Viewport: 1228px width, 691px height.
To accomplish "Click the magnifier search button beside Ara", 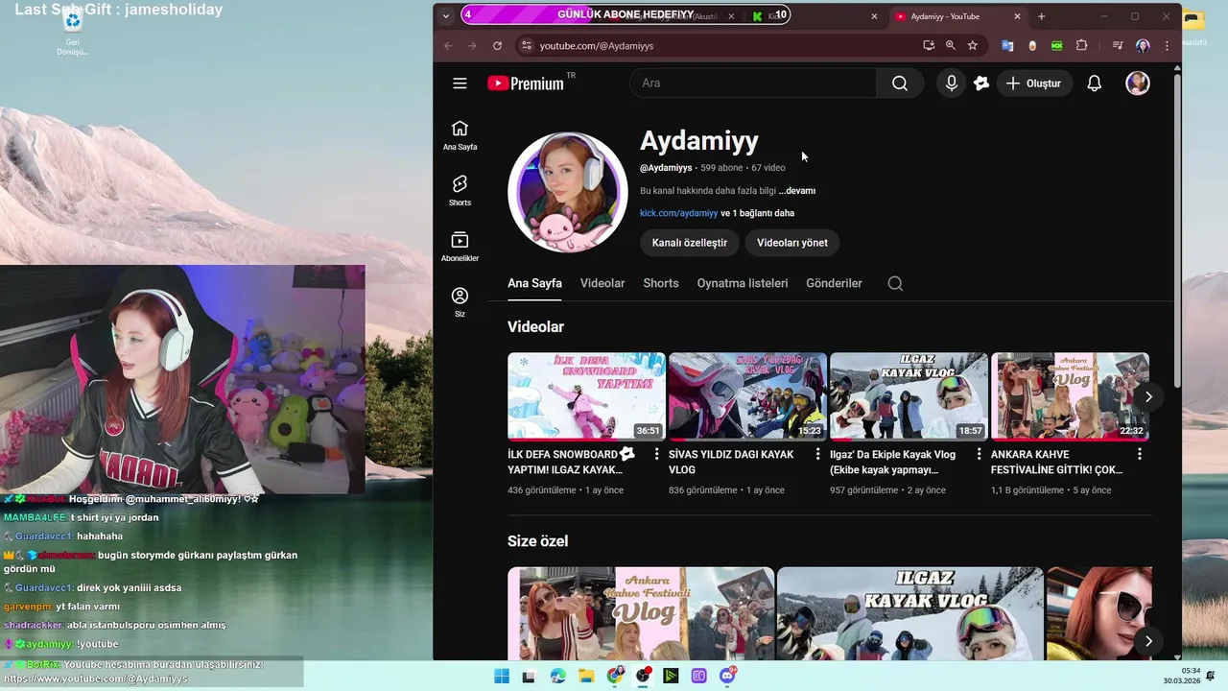I will click(x=900, y=83).
